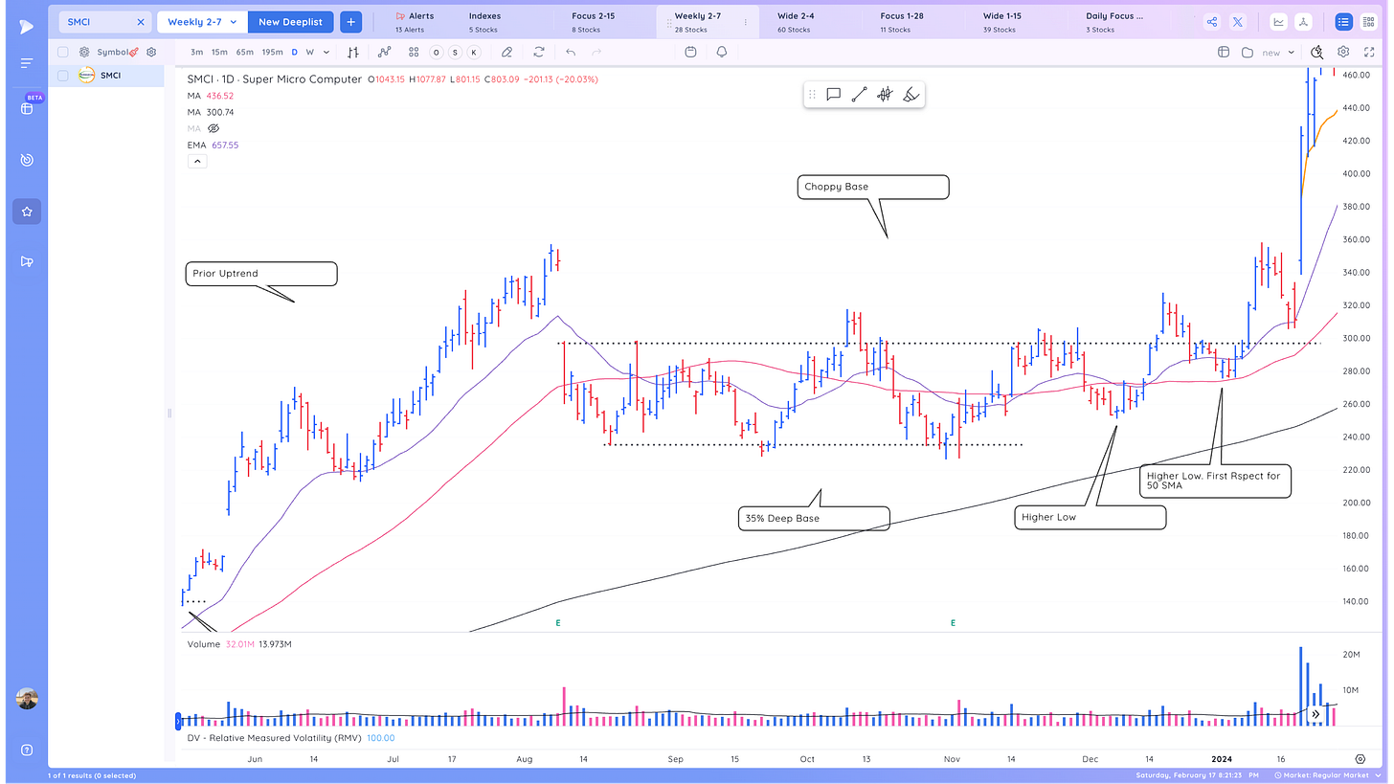Toggle the O circle button

click(x=437, y=53)
